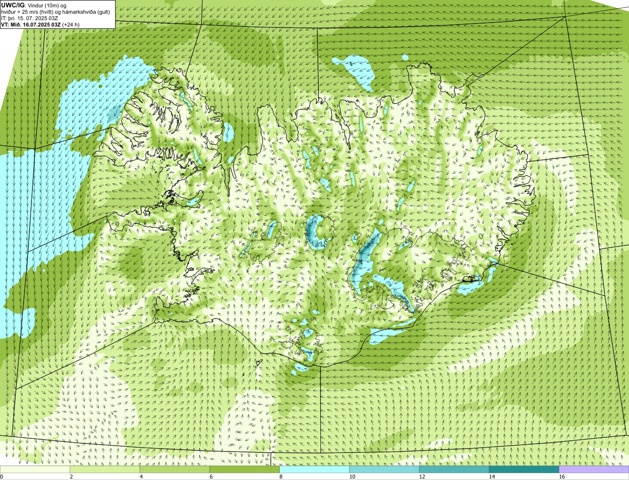Click the legend scale label '14'
Viewport: 629px width, 480px height.
click(x=492, y=477)
